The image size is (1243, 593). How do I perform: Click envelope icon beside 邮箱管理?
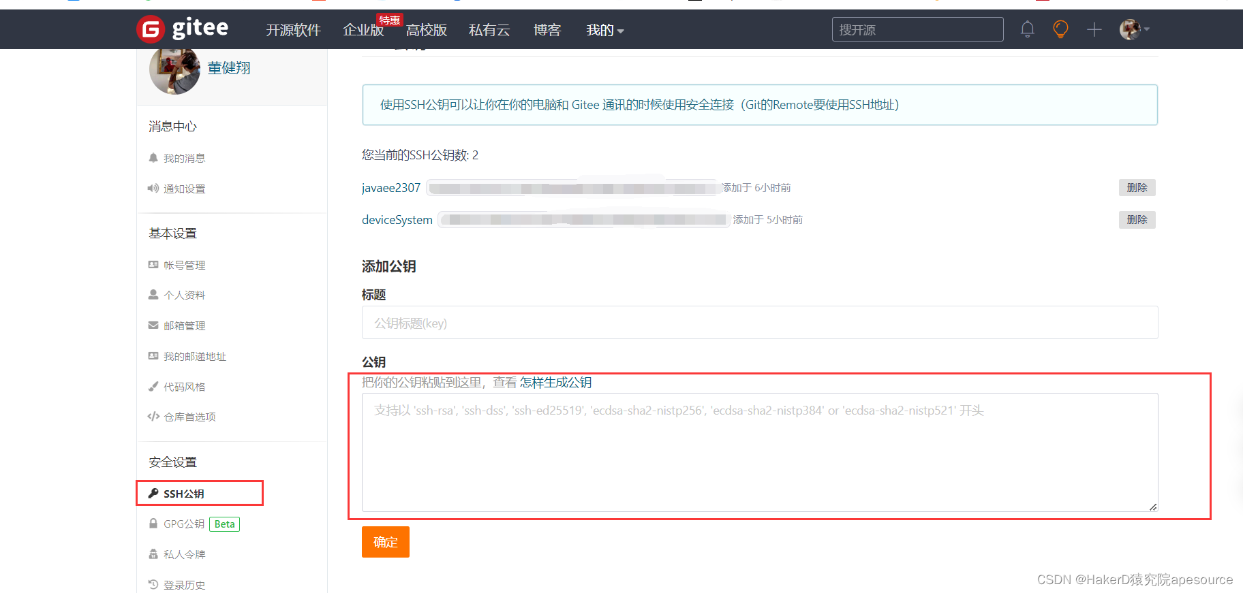(153, 325)
